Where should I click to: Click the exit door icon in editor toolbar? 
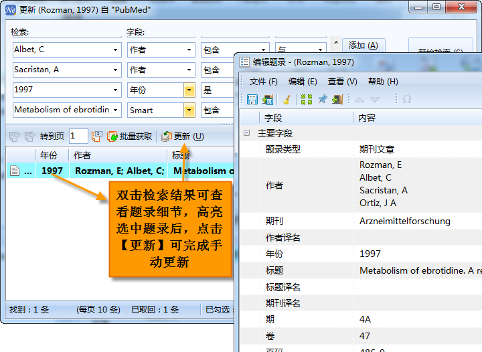(x=337, y=100)
